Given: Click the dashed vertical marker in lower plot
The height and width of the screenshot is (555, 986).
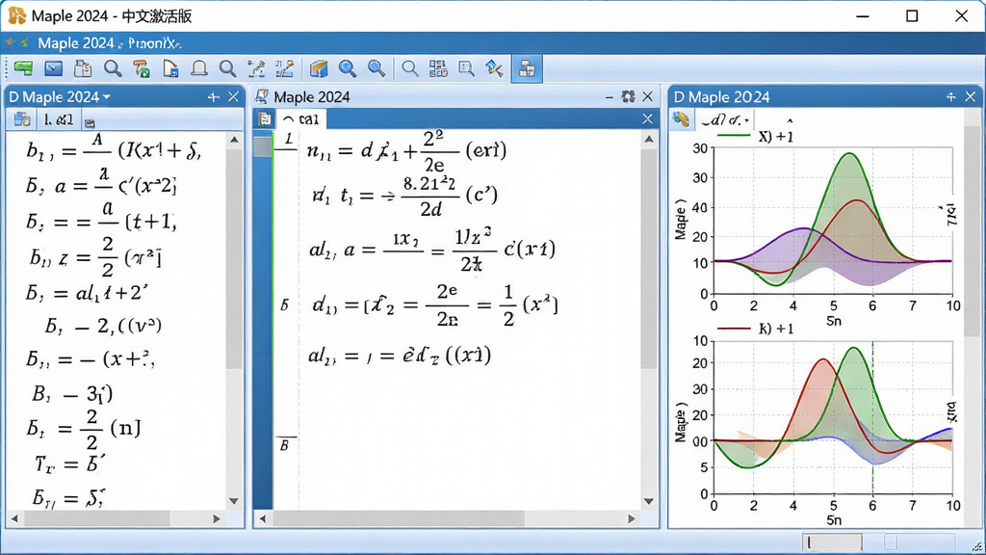Looking at the screenshot, I should tap(872, 417).
